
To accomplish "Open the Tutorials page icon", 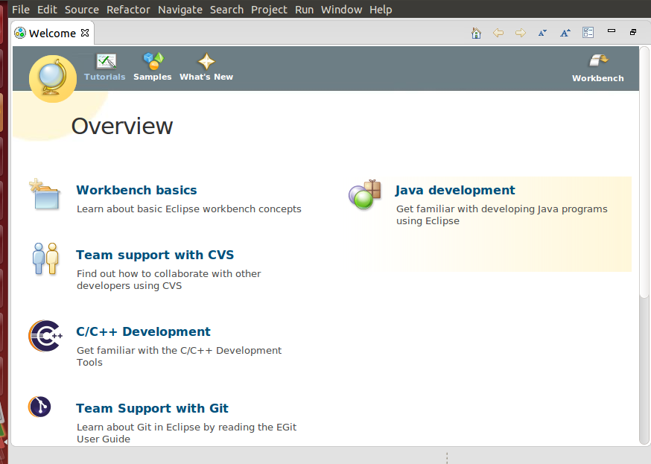I will point(106,62).
